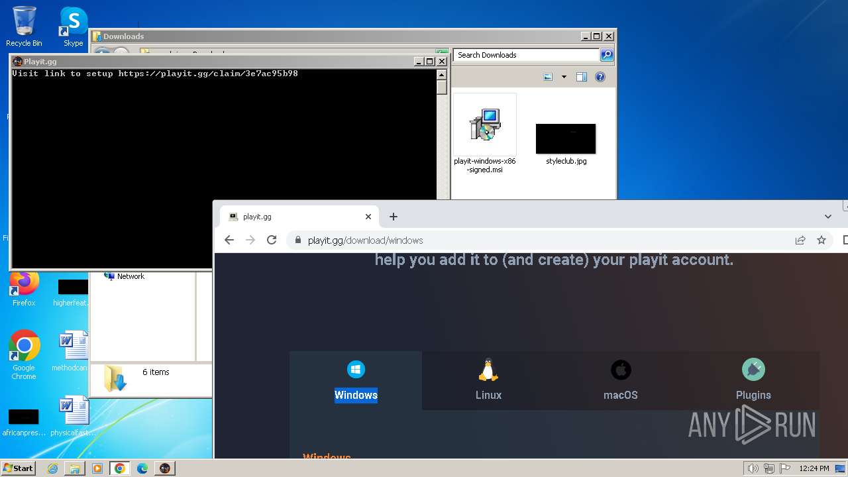Open the view options dropdown arrow
The height and width of the screenshot is (477, 848).
[x=564, y=77]
